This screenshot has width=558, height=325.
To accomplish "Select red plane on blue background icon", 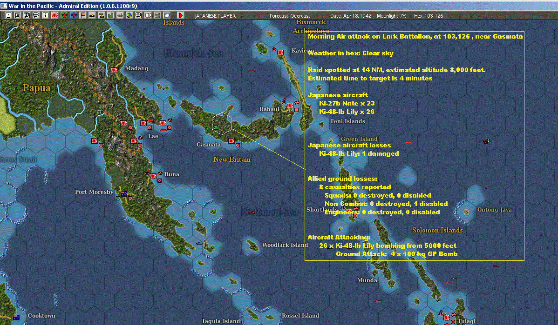I will pos(73,15).
